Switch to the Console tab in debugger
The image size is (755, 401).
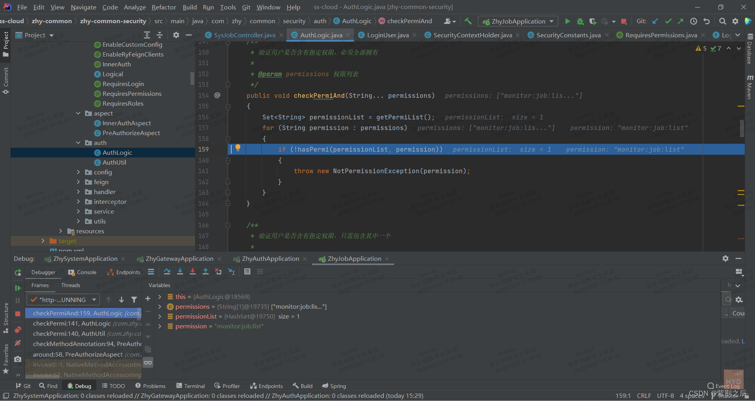82,272
